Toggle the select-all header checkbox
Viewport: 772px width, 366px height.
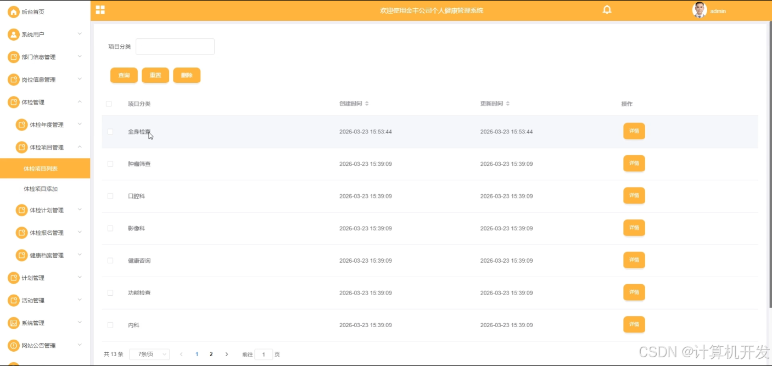[x=109, y=104]
